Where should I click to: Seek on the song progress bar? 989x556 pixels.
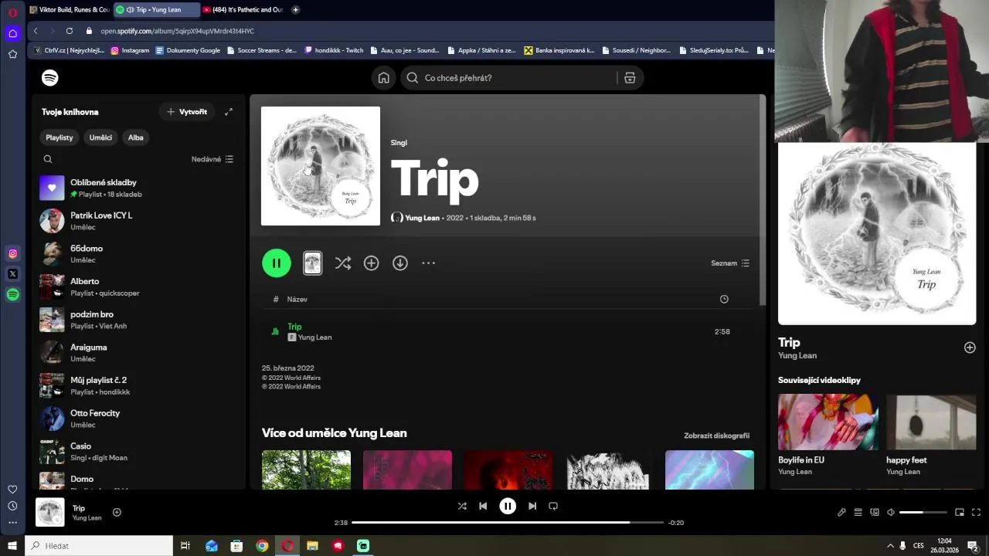(508, 523)
